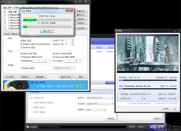
Task: Click the PhotoWORKS title bar app icon
Action: click(x=2, y=2)
